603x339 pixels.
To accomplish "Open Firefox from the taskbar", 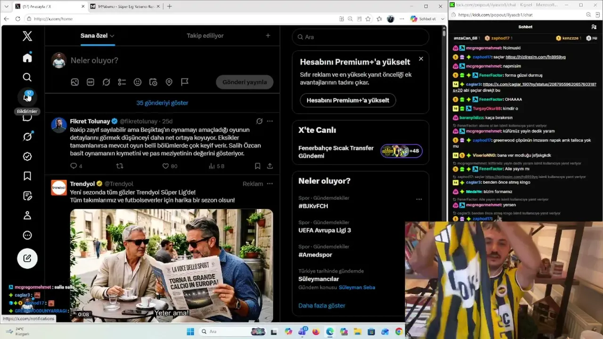I will [316, 331].
